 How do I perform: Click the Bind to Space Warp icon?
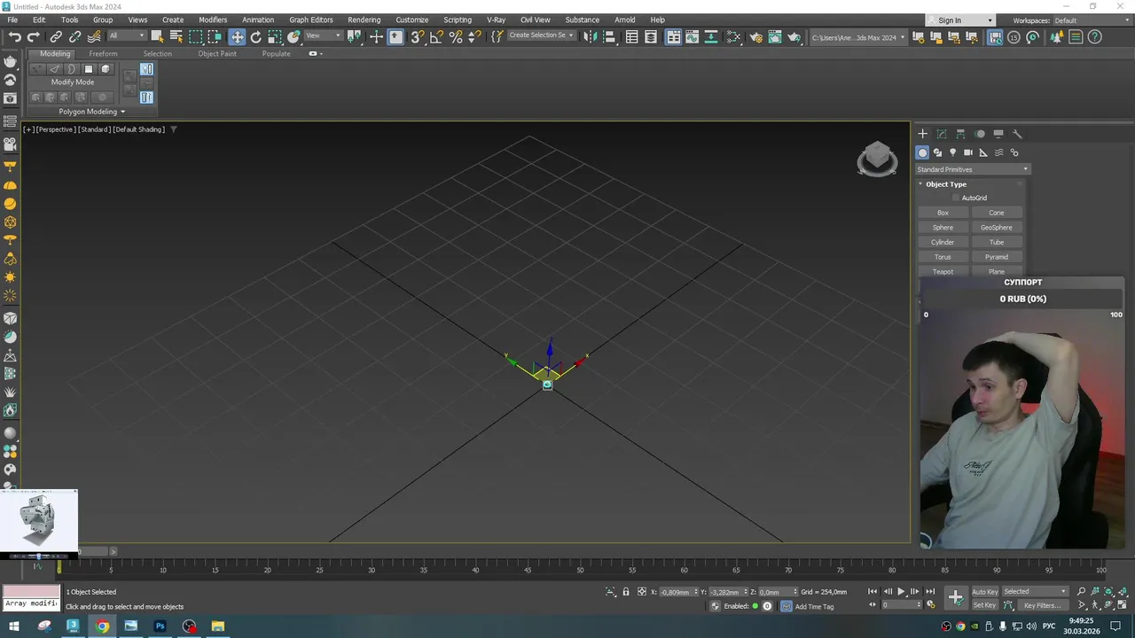pos(94,36)
